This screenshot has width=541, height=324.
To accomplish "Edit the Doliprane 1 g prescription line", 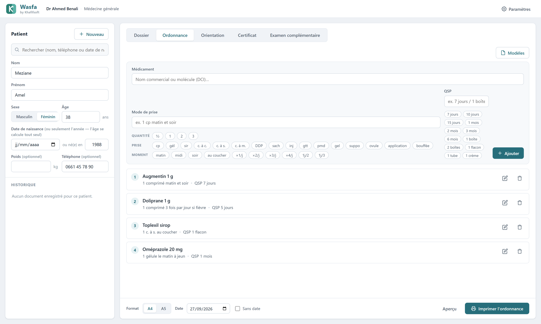I will [505, 203].
